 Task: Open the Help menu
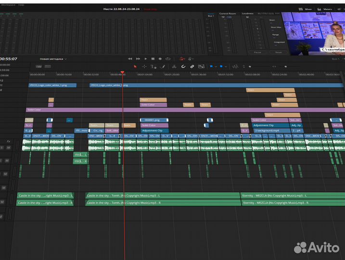[x=21, y=4]
